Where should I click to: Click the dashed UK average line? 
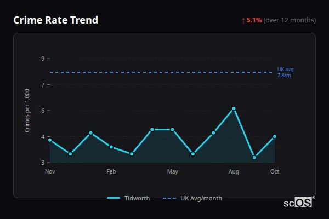point(161,72)
